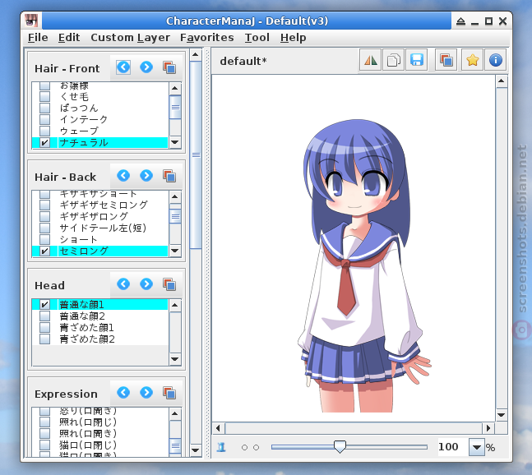The width and height of the screenshot is (532, 475).
Task: Go to previous Expression item
Action: (x=123, y=393)
